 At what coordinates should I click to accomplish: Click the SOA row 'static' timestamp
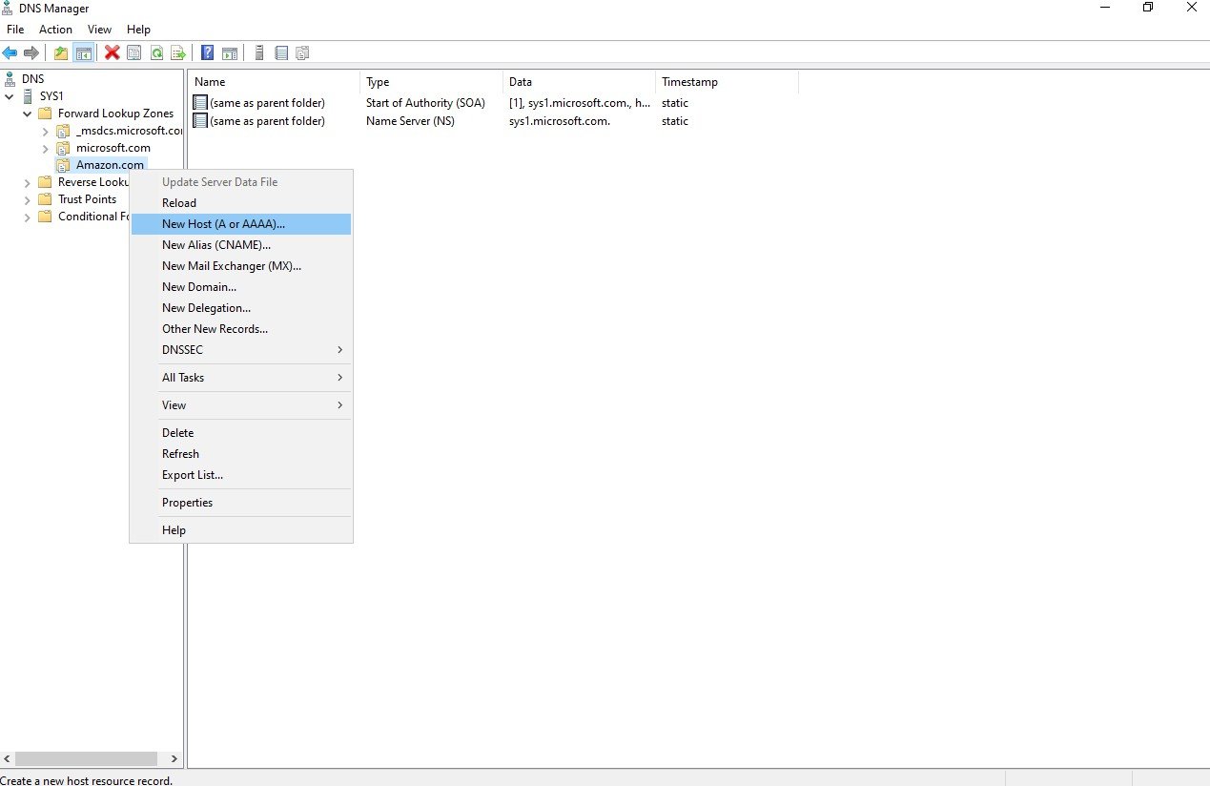coord(674,103)
